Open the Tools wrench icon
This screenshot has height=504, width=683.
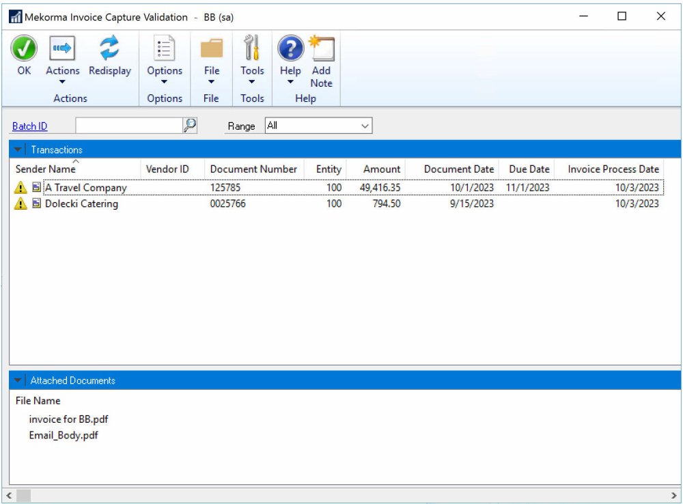pos(252,48)
